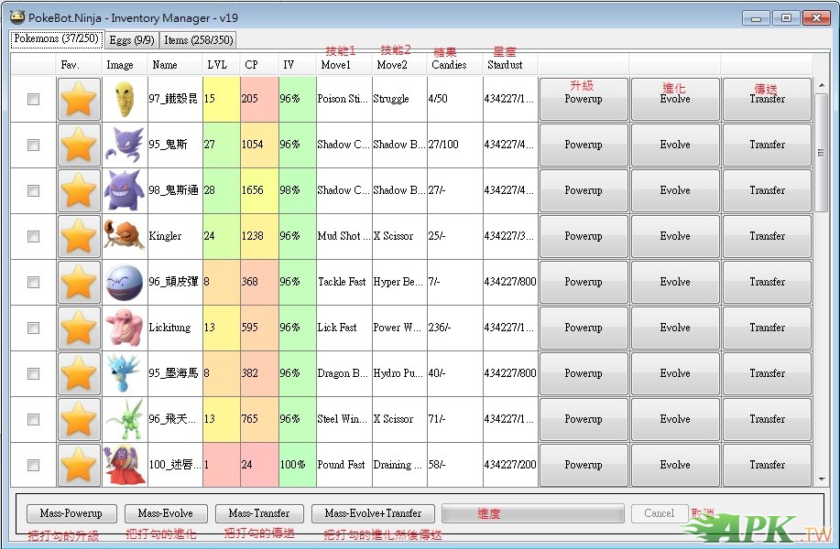Tick the checkbox for Lickitung

34,328
